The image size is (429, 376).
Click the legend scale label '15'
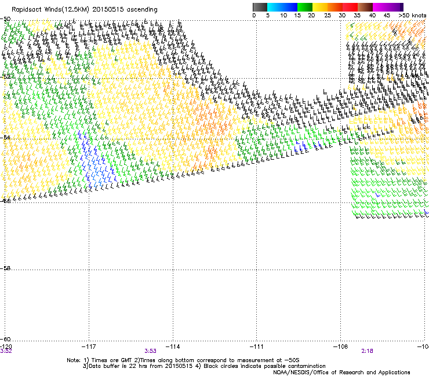[x=297, y=16]
